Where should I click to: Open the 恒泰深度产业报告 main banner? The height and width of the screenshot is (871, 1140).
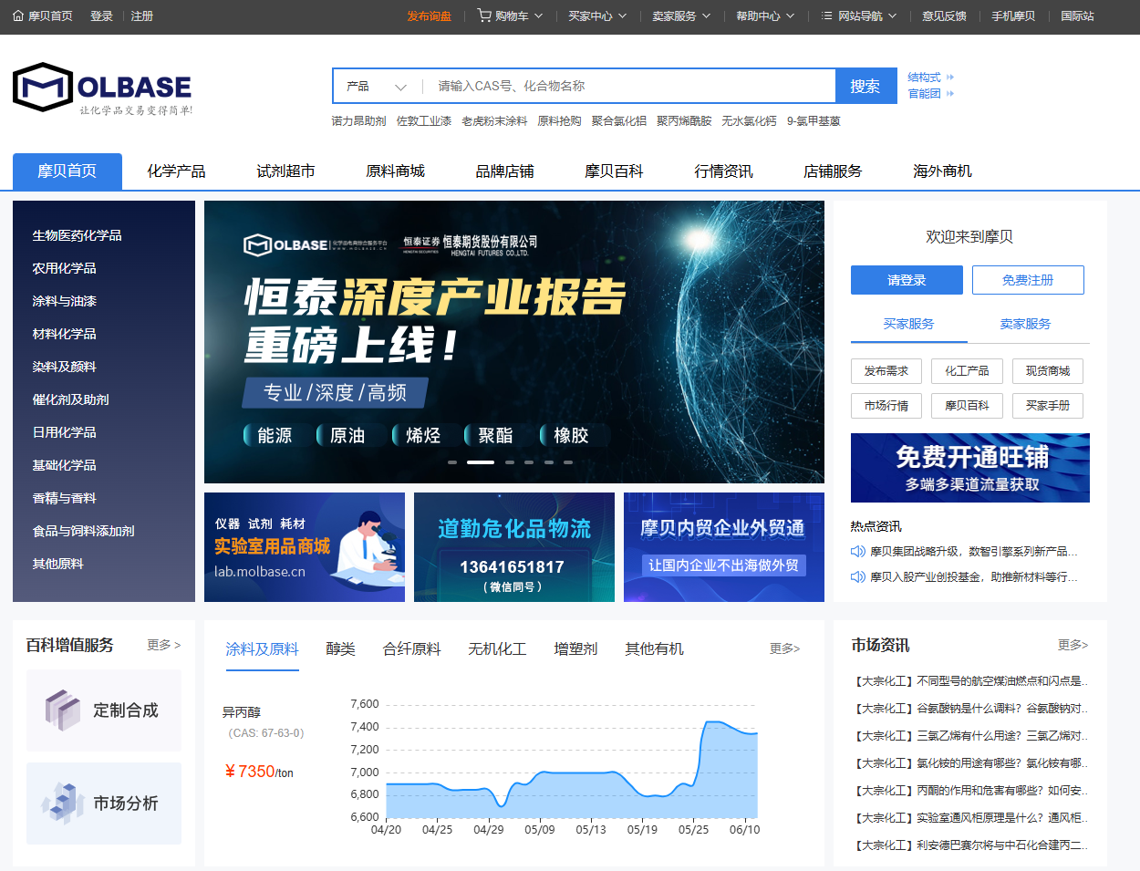(x=514, y=342)
